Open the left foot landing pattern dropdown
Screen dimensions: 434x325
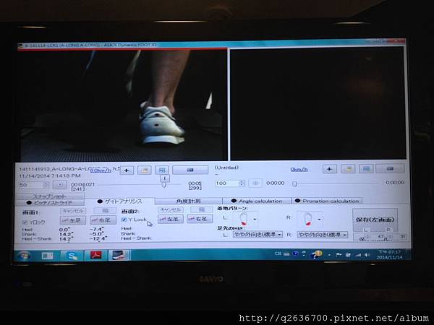tap(255, 219)
